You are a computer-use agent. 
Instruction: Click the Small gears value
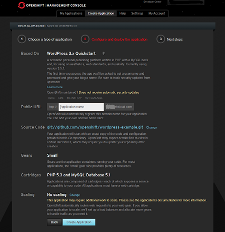click(x=52, y=155)
